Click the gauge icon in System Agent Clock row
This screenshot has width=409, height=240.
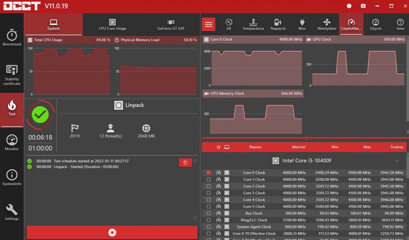pyautogui.click(x=218, y=227)
